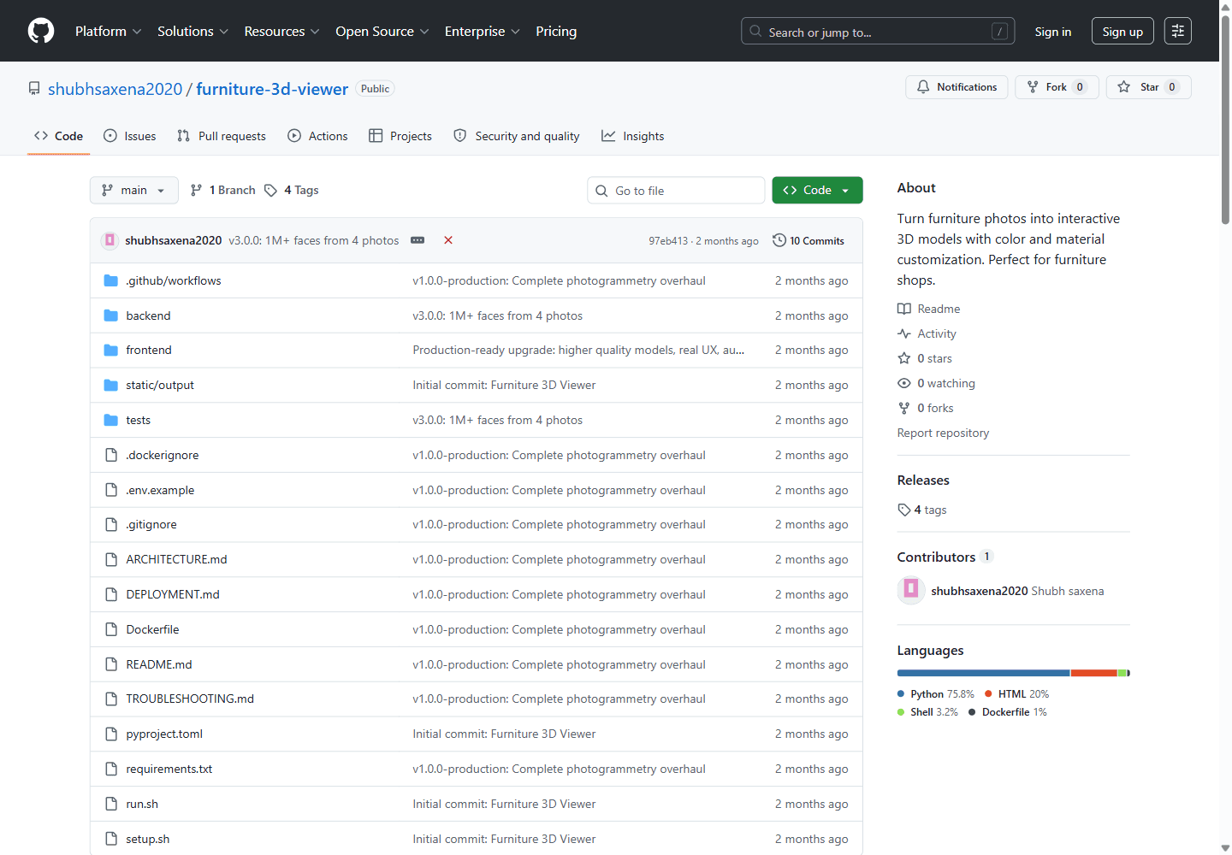Click the .github/workflows folder icon

click(x=110, y=280)
